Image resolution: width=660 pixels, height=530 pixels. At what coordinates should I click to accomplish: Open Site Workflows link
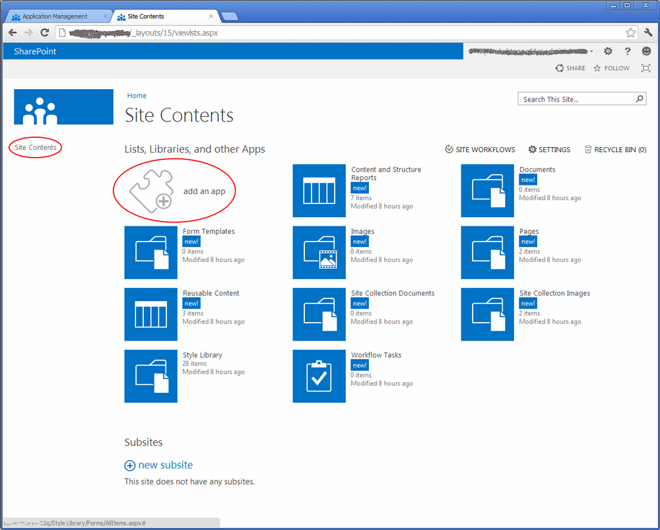click(480, 150)
